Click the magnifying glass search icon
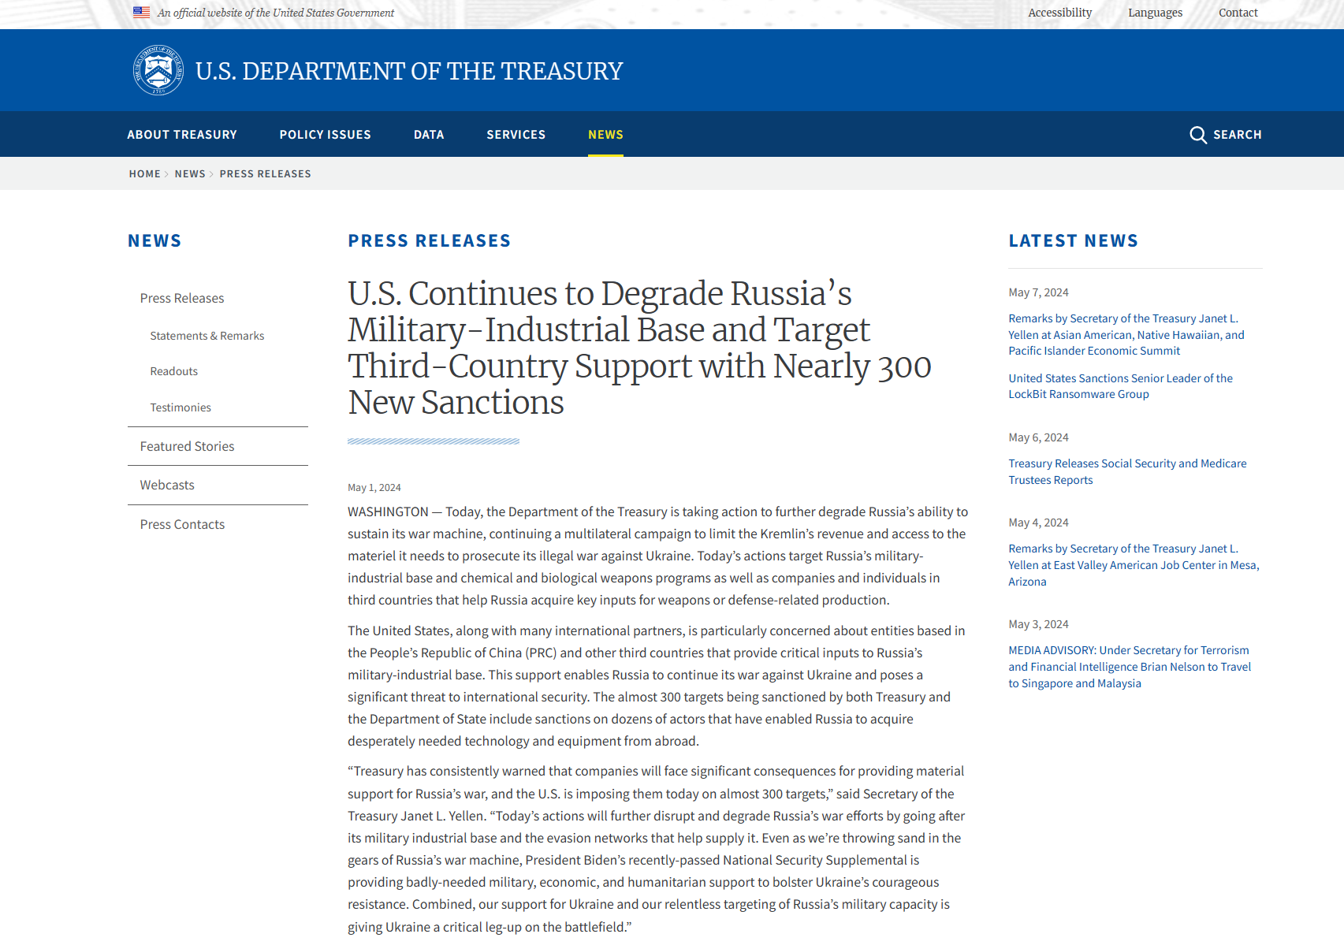 tap(1197, 135)
